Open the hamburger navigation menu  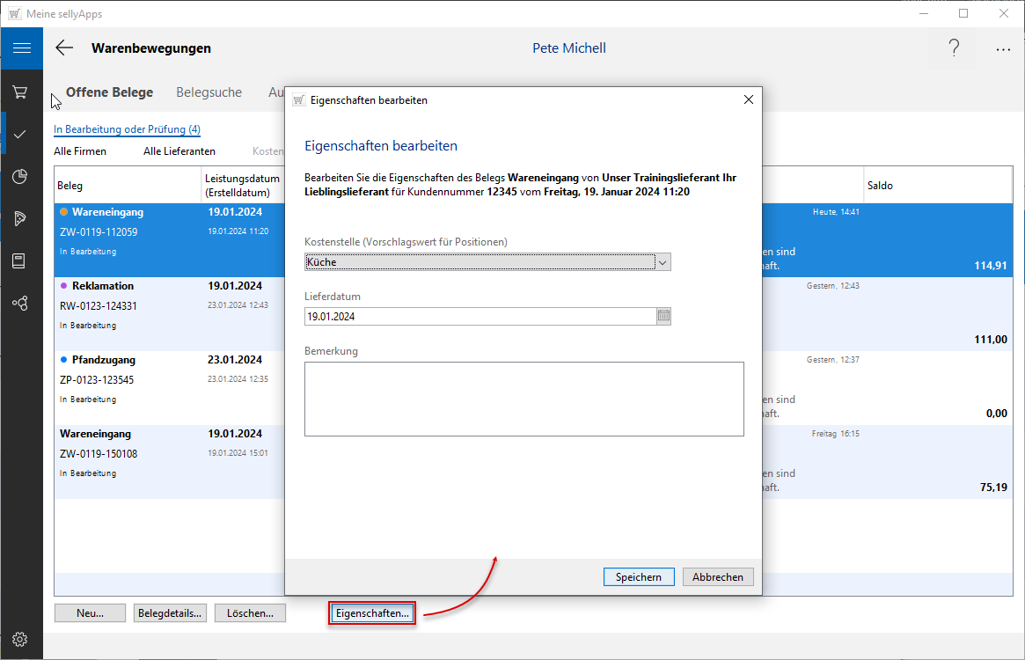(x=21, y=48)
